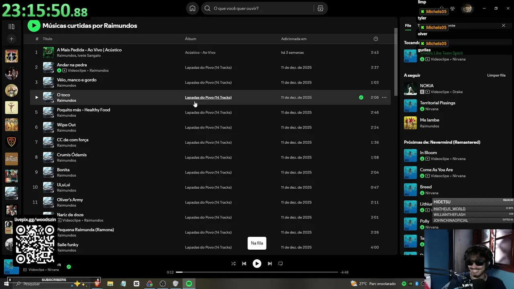Select 'Territorial Pissings' in queue
Viewport: 514px width, 289px height.
(455, 106)
